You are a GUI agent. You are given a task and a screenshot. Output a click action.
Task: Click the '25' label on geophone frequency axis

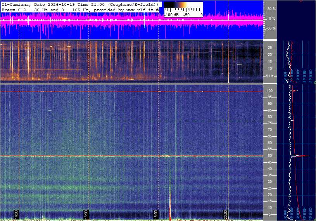tap(269, 48)
